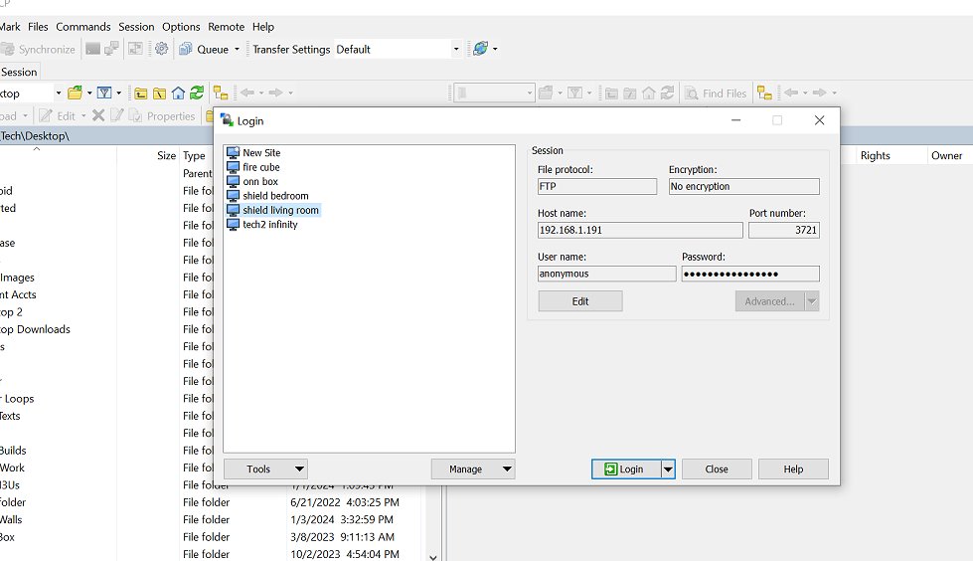This screenshot has width=973, height=561.
Task: Click the Preferences gear icon
Action: (x=161, y=49)
